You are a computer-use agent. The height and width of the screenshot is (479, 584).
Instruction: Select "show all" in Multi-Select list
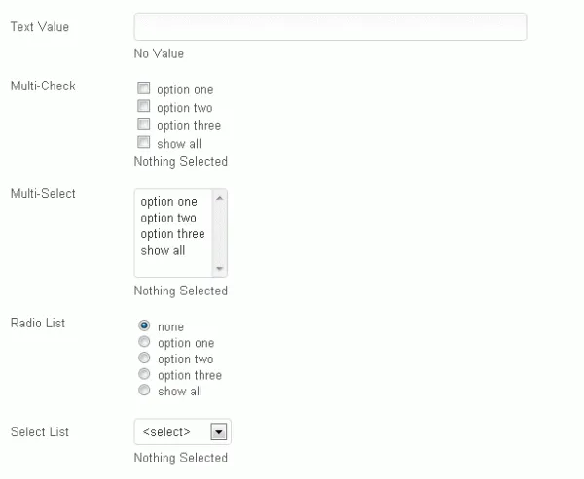pyautogui.click(x=163, y=251)
